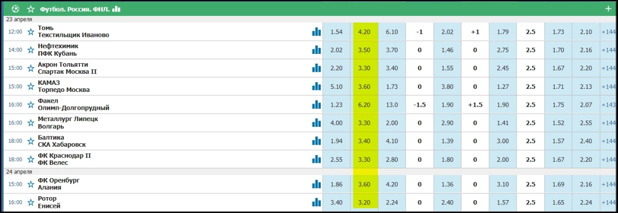
Task: Open statistics for Ротор vs Енисей
Action: click(316, 202)
